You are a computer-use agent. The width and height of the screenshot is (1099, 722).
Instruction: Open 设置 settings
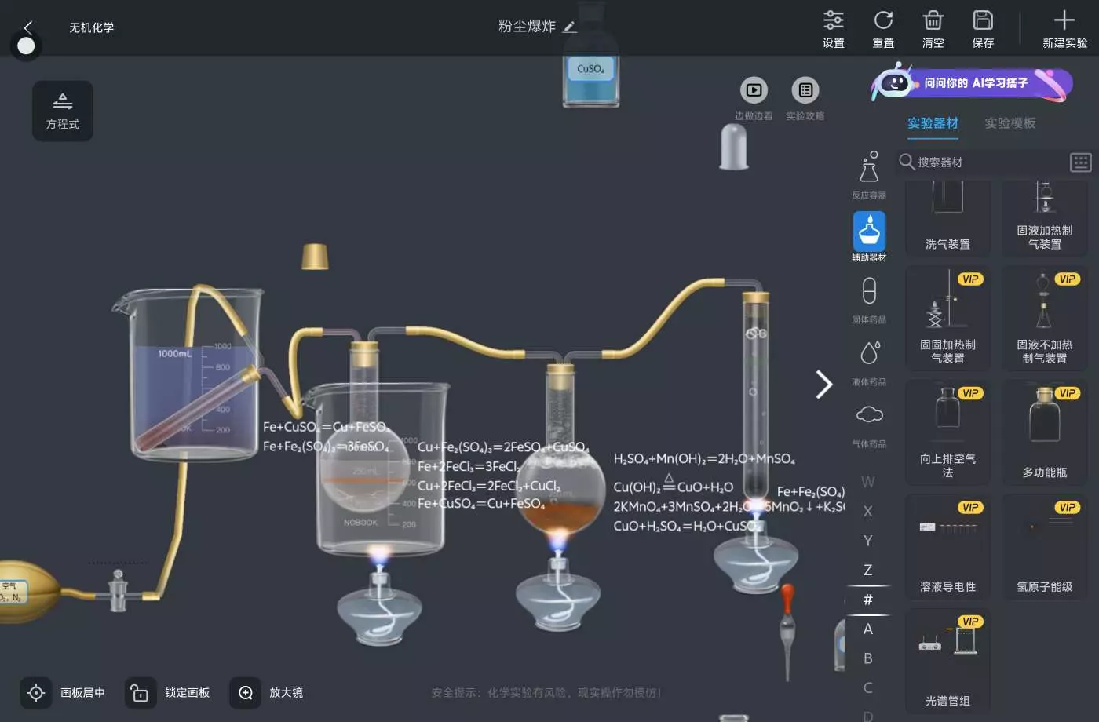[833, 29]
